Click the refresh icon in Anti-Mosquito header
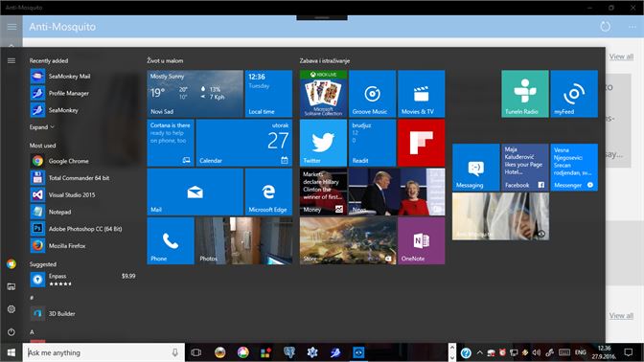 pyautogui.click(x=605, y=27)
